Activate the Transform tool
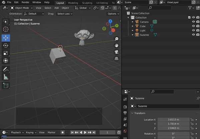The image size is (200, 139). click(x=6, y=60)
